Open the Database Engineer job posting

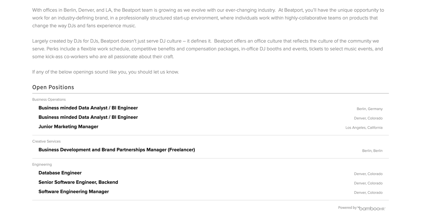click(60, 173)
